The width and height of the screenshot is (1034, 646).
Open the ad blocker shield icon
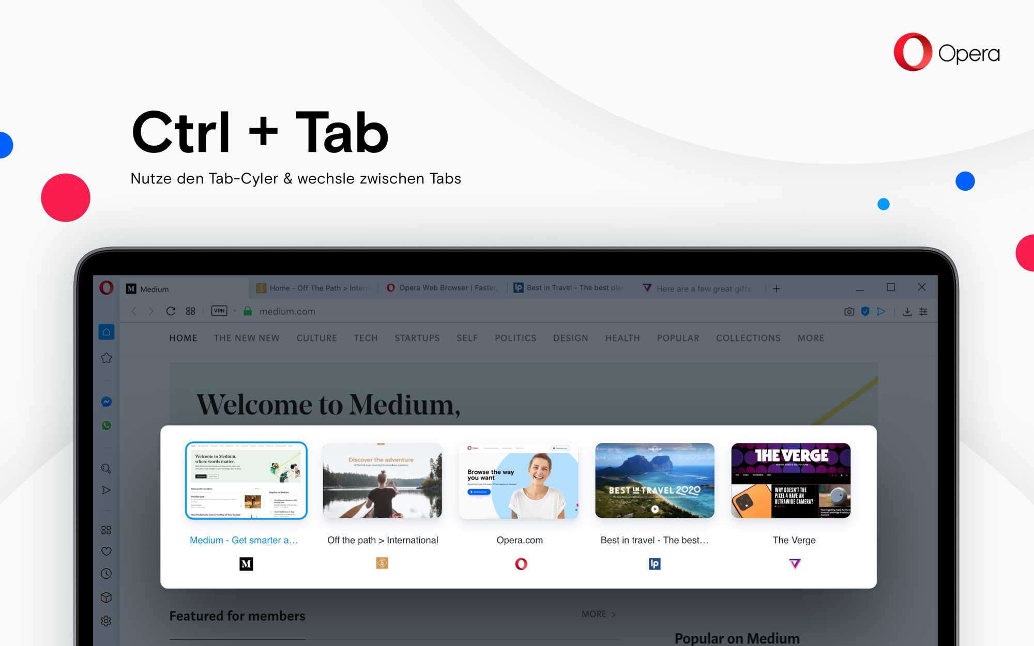(865, 312)
